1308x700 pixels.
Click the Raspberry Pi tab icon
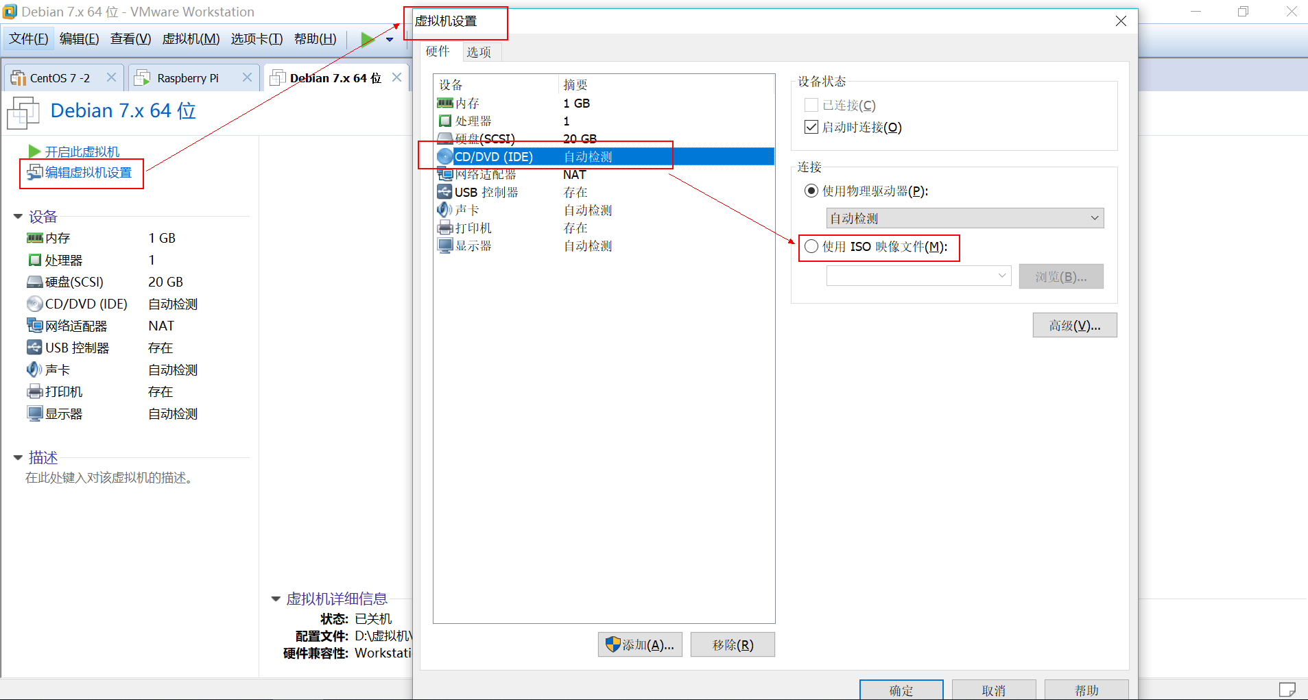click(x=142, y=78)
